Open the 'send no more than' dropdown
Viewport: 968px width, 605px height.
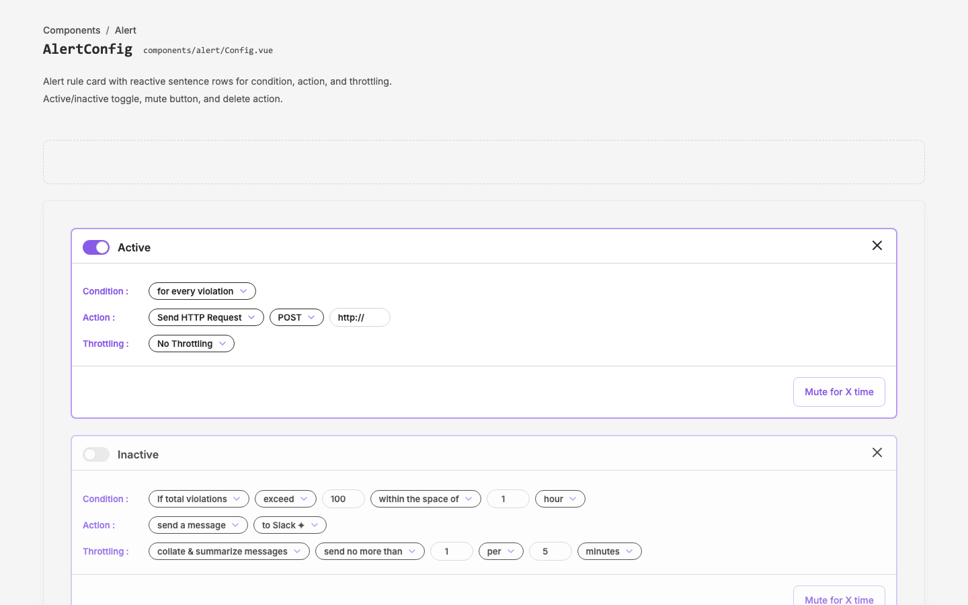tap(370, 551)
